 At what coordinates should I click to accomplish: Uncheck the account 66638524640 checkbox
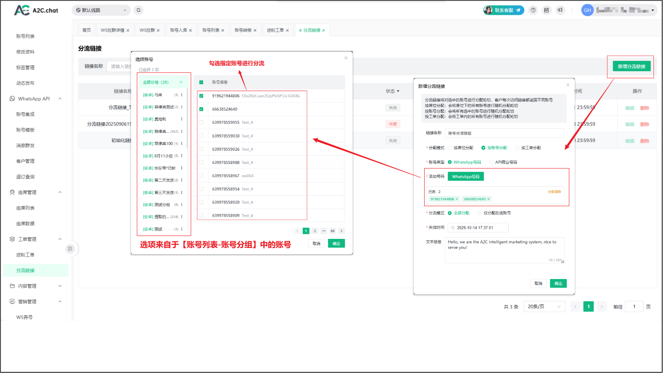(x=201, y=109)
